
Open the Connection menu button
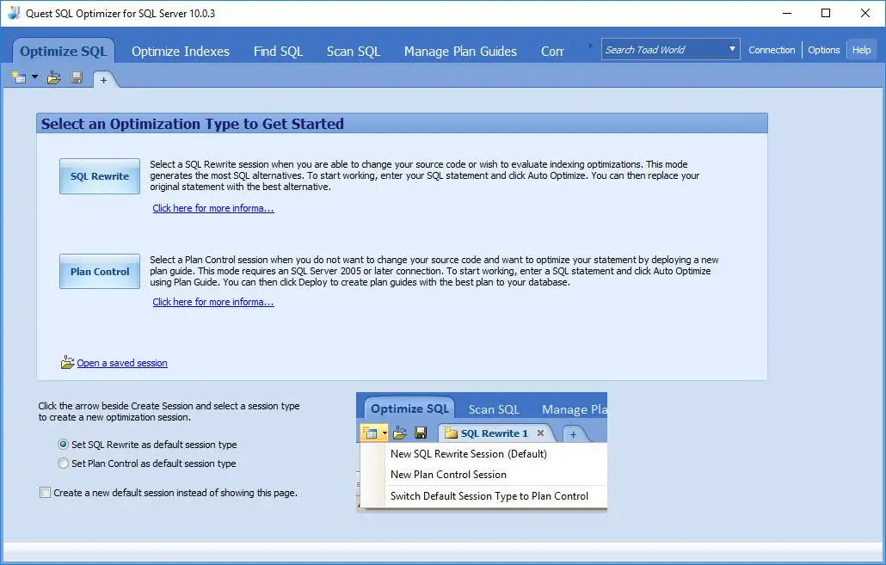pos(772,50)
